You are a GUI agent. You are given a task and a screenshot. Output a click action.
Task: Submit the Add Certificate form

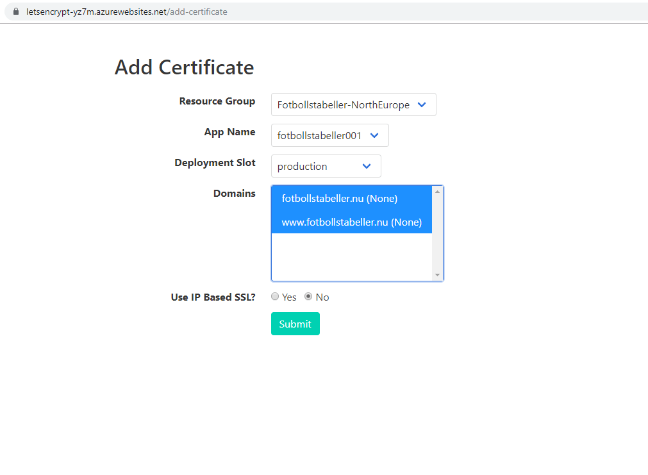[295, 324]
